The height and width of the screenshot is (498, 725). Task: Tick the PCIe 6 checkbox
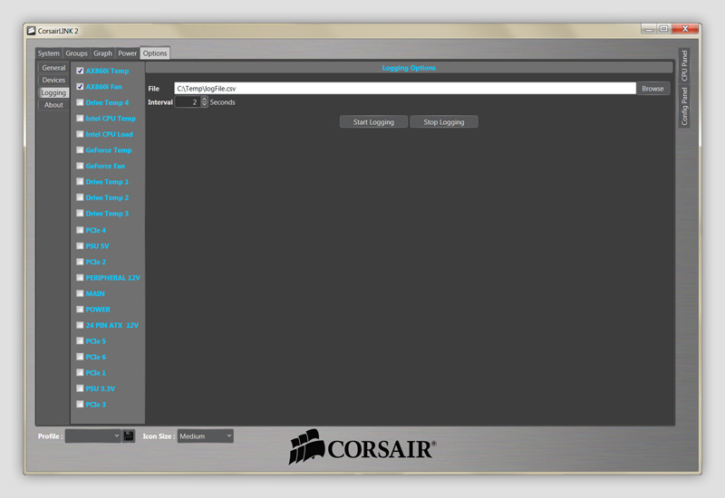[x=80, y=357]
